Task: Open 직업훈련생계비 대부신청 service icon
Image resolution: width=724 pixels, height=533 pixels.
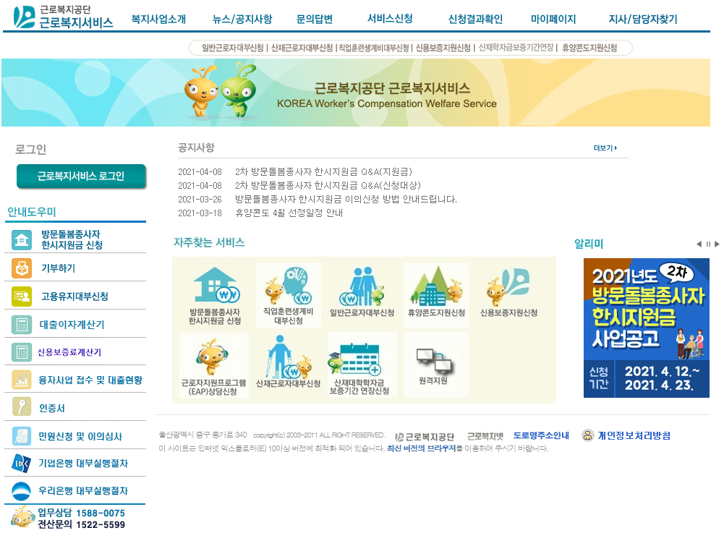Action: pos(288,296)
